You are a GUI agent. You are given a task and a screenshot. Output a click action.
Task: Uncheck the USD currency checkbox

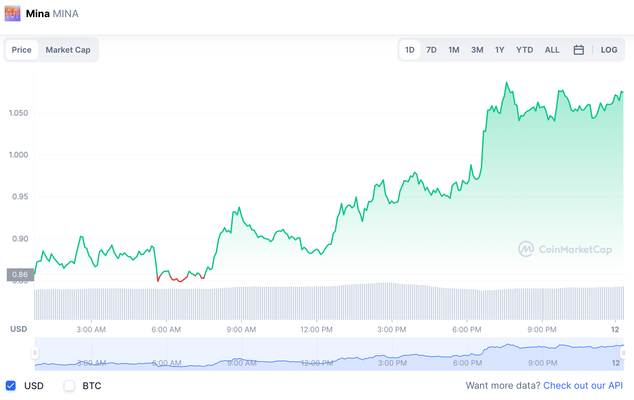tap(11, 386)
